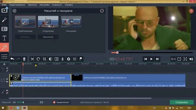
Task: Zoom out timeline with small frame icon
Action: (14, 102)
